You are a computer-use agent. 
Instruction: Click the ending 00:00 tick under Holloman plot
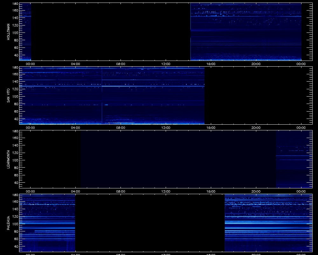pos(301,64)
